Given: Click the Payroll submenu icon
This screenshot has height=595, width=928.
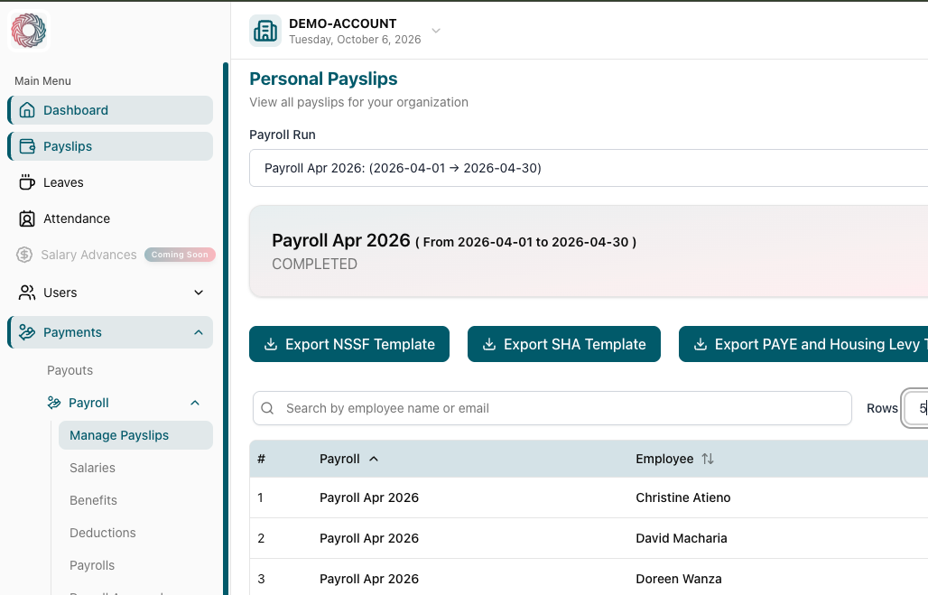Looking at the screenshot, I should click(54, 403).
